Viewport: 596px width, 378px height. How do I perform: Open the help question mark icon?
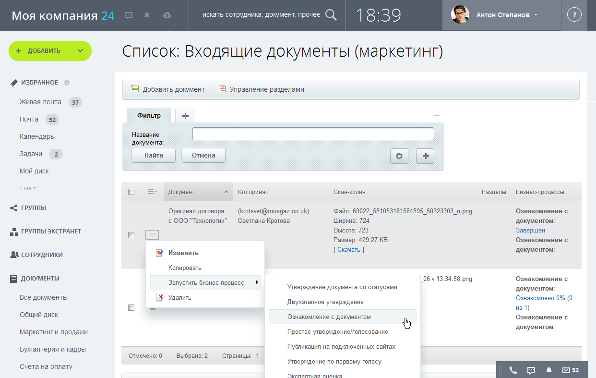point(574,15)
